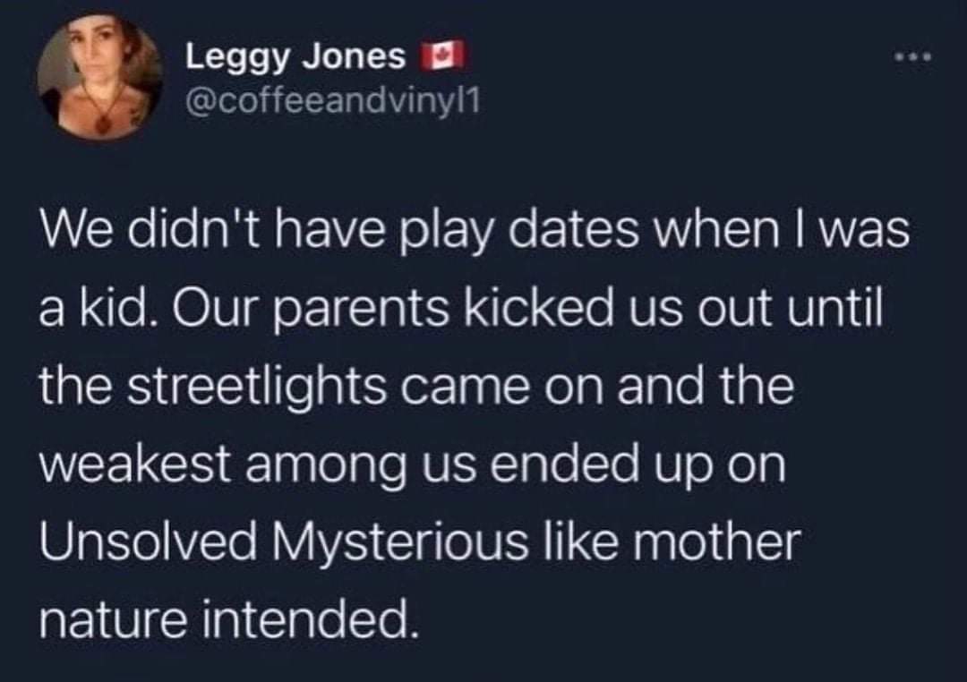
Task: Open the three-dot more options menu
Action: tap(915, 58)
